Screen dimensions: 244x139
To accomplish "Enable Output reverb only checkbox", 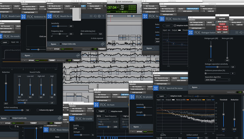I will click(11, 118).
